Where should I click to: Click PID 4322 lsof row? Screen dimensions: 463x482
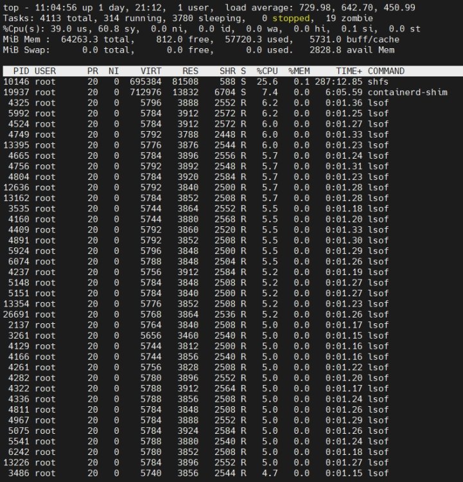coord(196,389)
